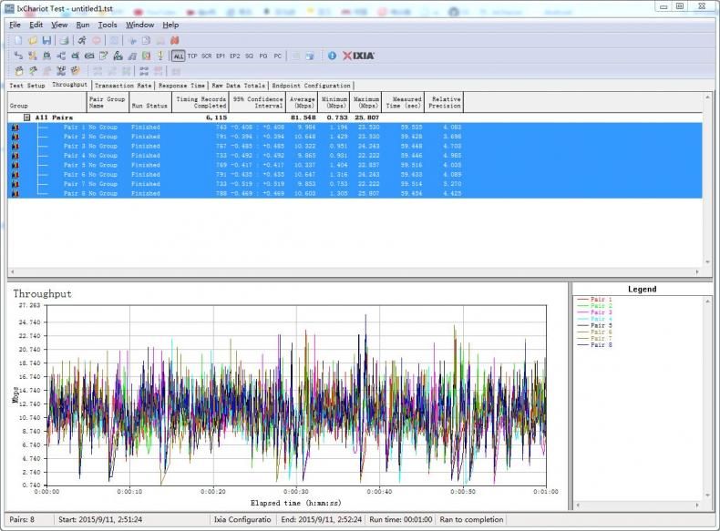Click the Group column header
This screenshot has height=531, width=720.
coord(46,102)
